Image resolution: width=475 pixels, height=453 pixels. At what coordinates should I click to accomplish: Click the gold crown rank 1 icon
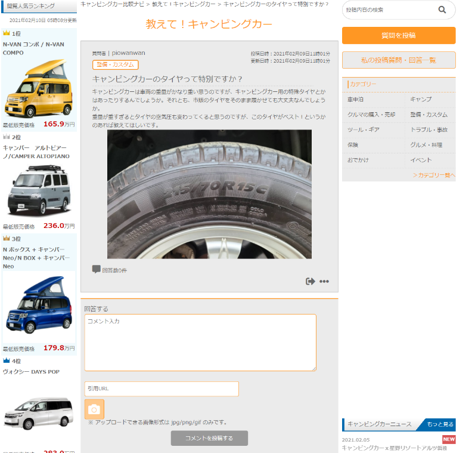point(7,33)
